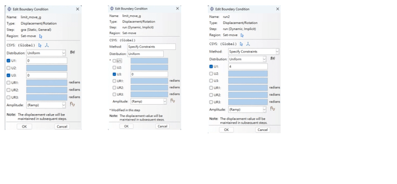Check U3 in run2 dialog
The image size is (397, 184).
tap(211, 81)
